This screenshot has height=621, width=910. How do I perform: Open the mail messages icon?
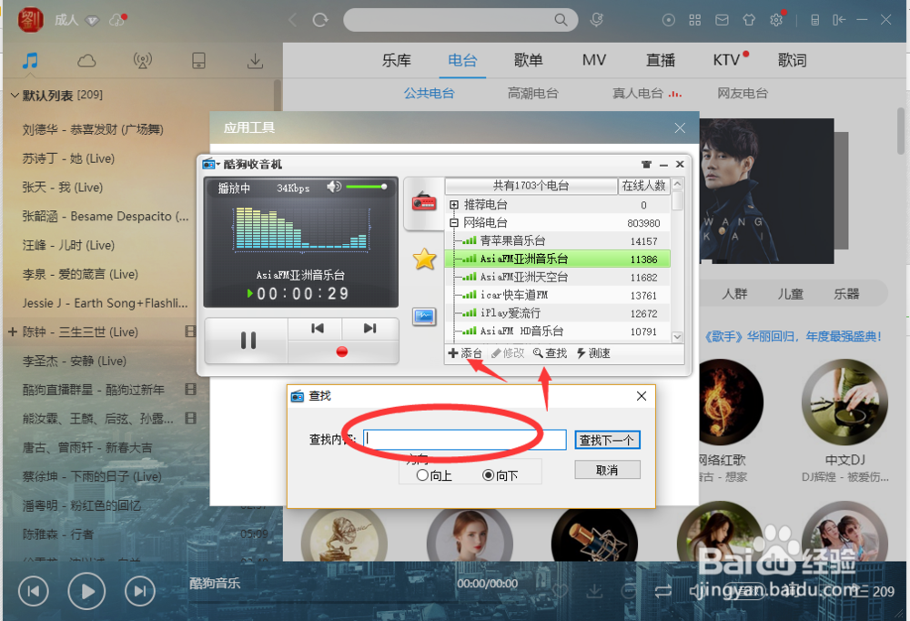point(722,20)
